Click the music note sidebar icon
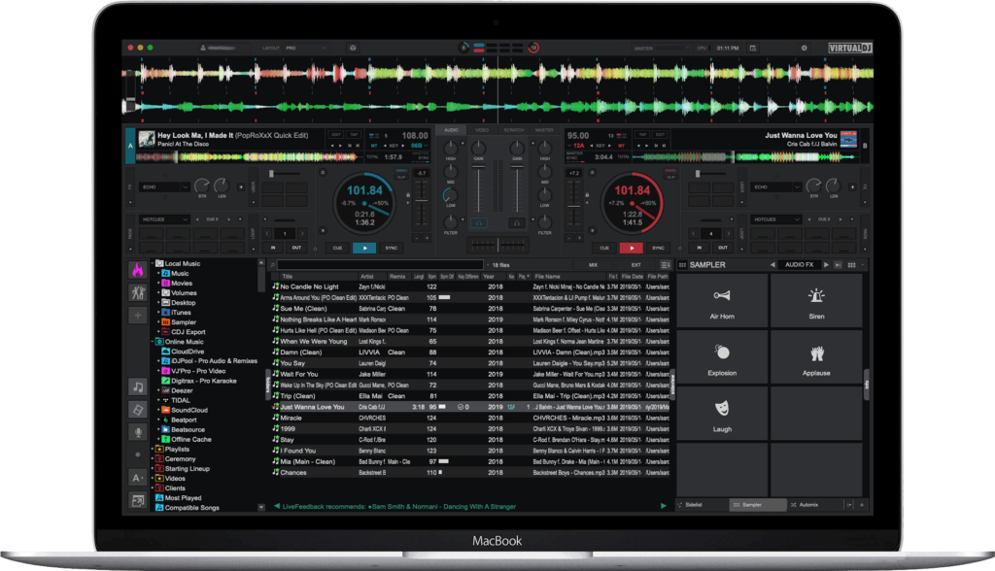 (x=138, y=387)
